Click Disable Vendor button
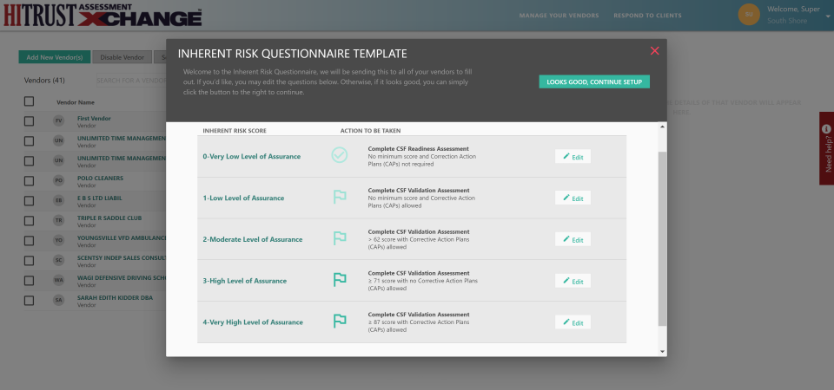834x390 pixels. [x=122, y=57]
